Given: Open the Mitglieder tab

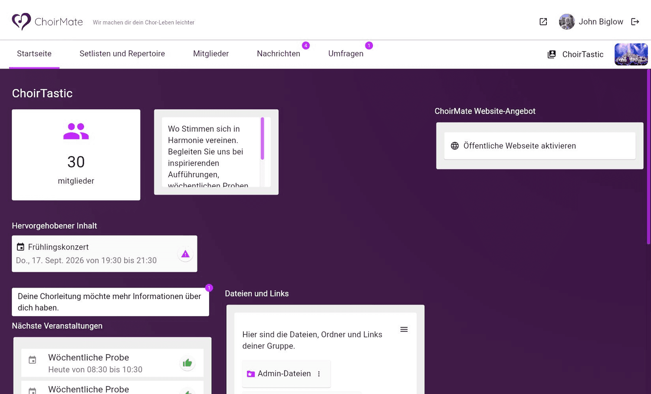Looking at the screenshot, I should (x=211, y=54).
